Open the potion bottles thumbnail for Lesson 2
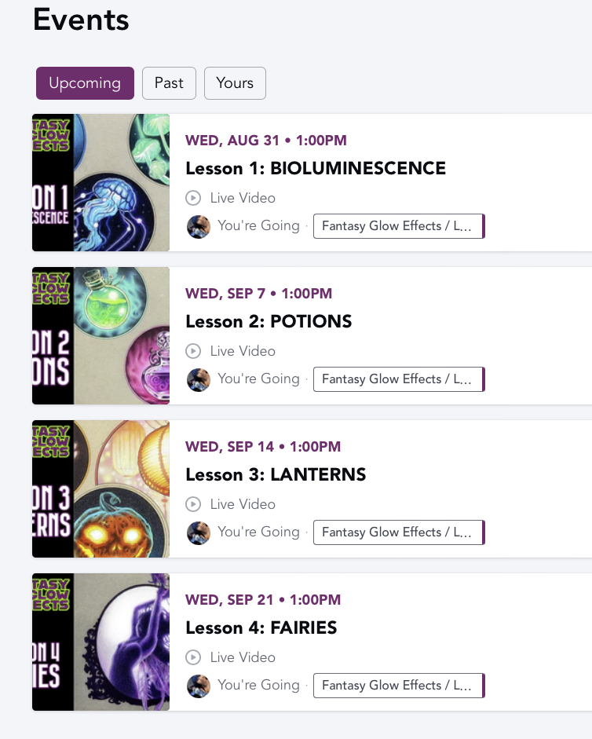The width and height of the screenshot is (592, 739). point(100,335)
